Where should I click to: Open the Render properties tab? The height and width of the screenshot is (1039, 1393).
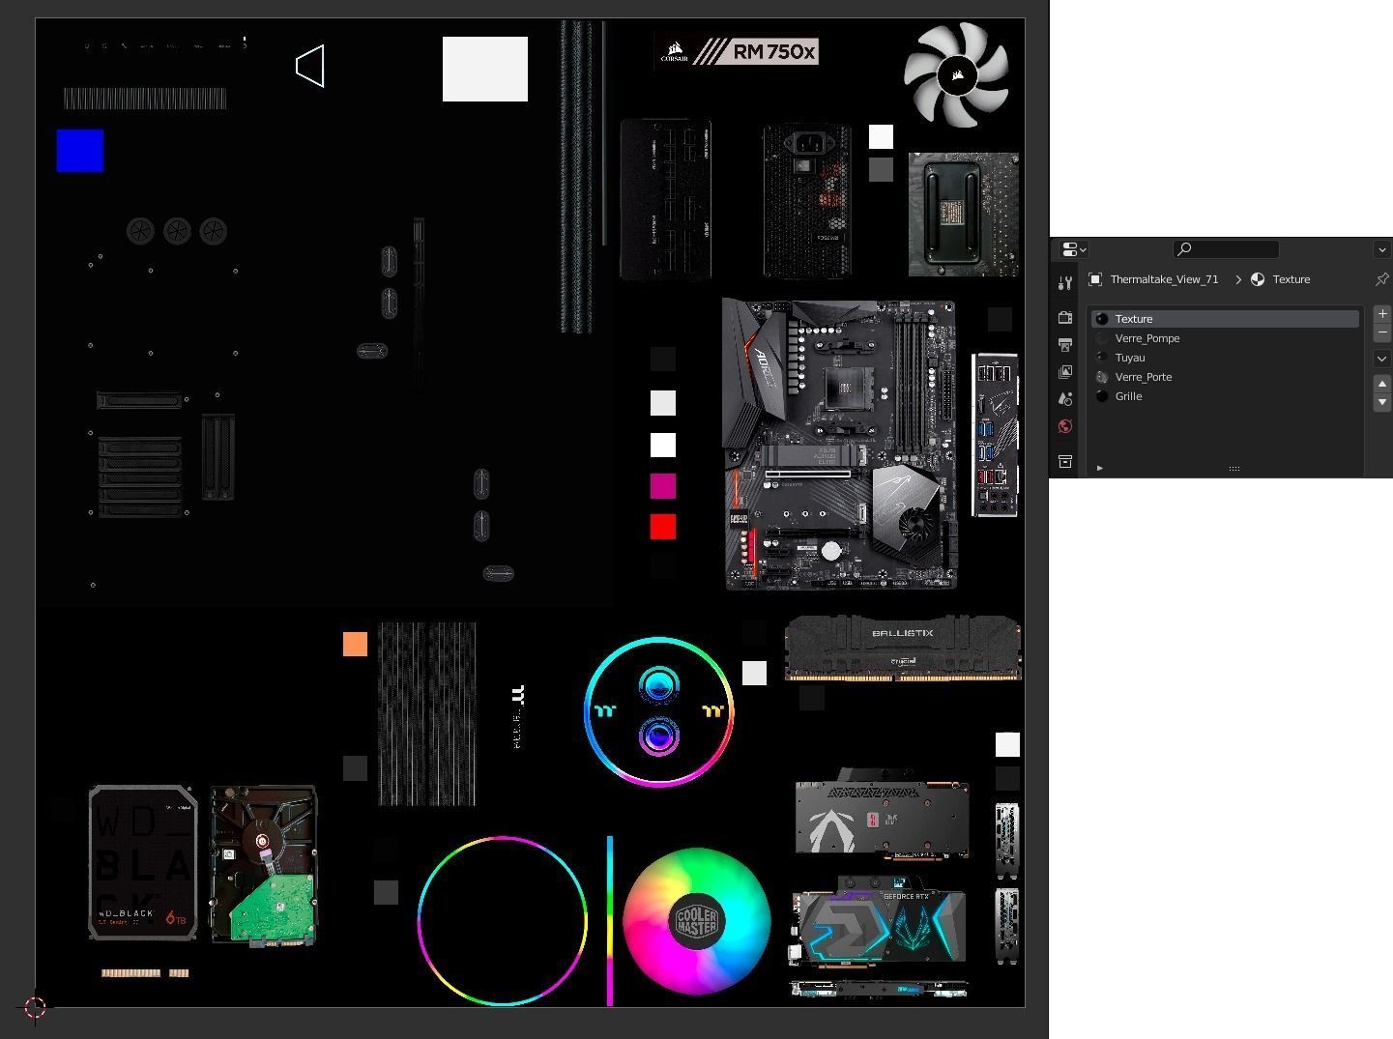[1065, 317]
